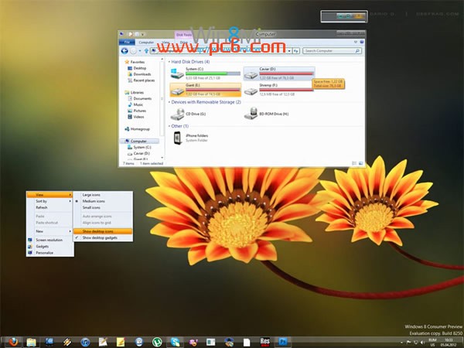Open Documents library
464x348 pixels.
pos(142,98)
